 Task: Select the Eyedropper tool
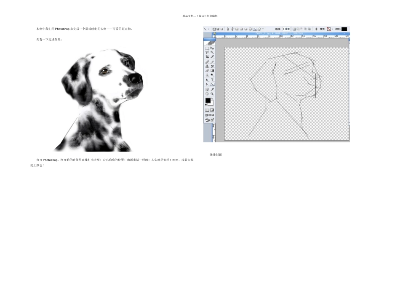click(212, 89)
